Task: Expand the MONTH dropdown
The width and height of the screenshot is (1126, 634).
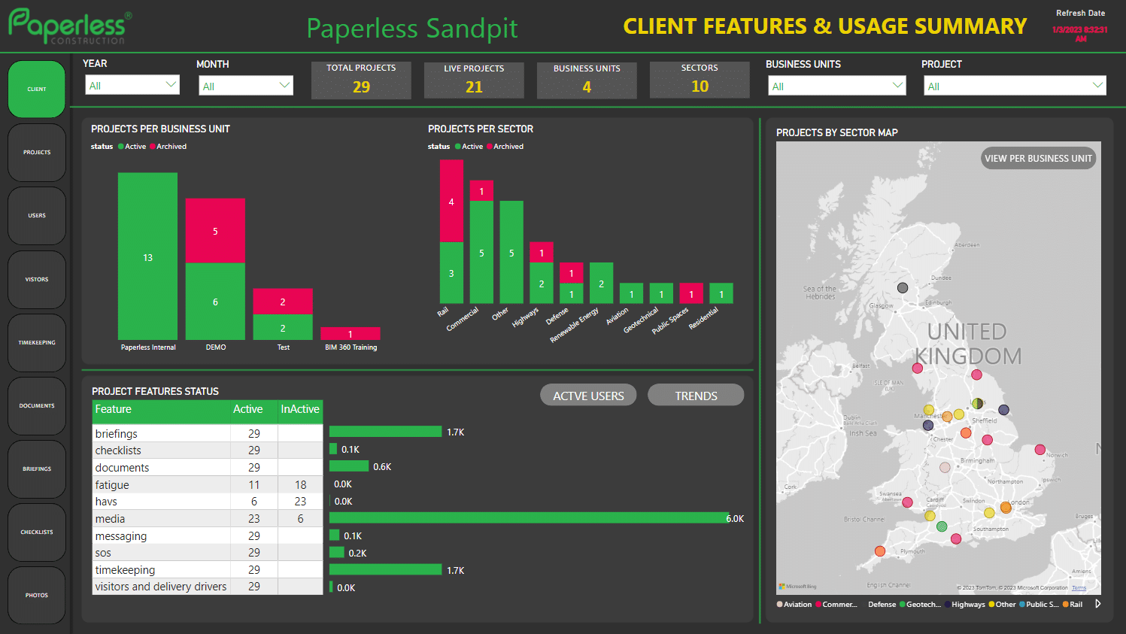Action: (246, 86)
